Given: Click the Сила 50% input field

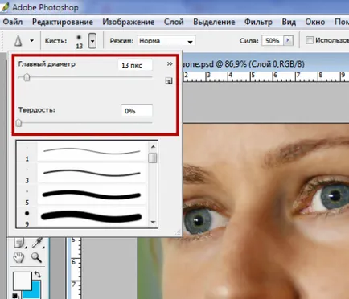Looking at the screenshot, I should (273, 41).
